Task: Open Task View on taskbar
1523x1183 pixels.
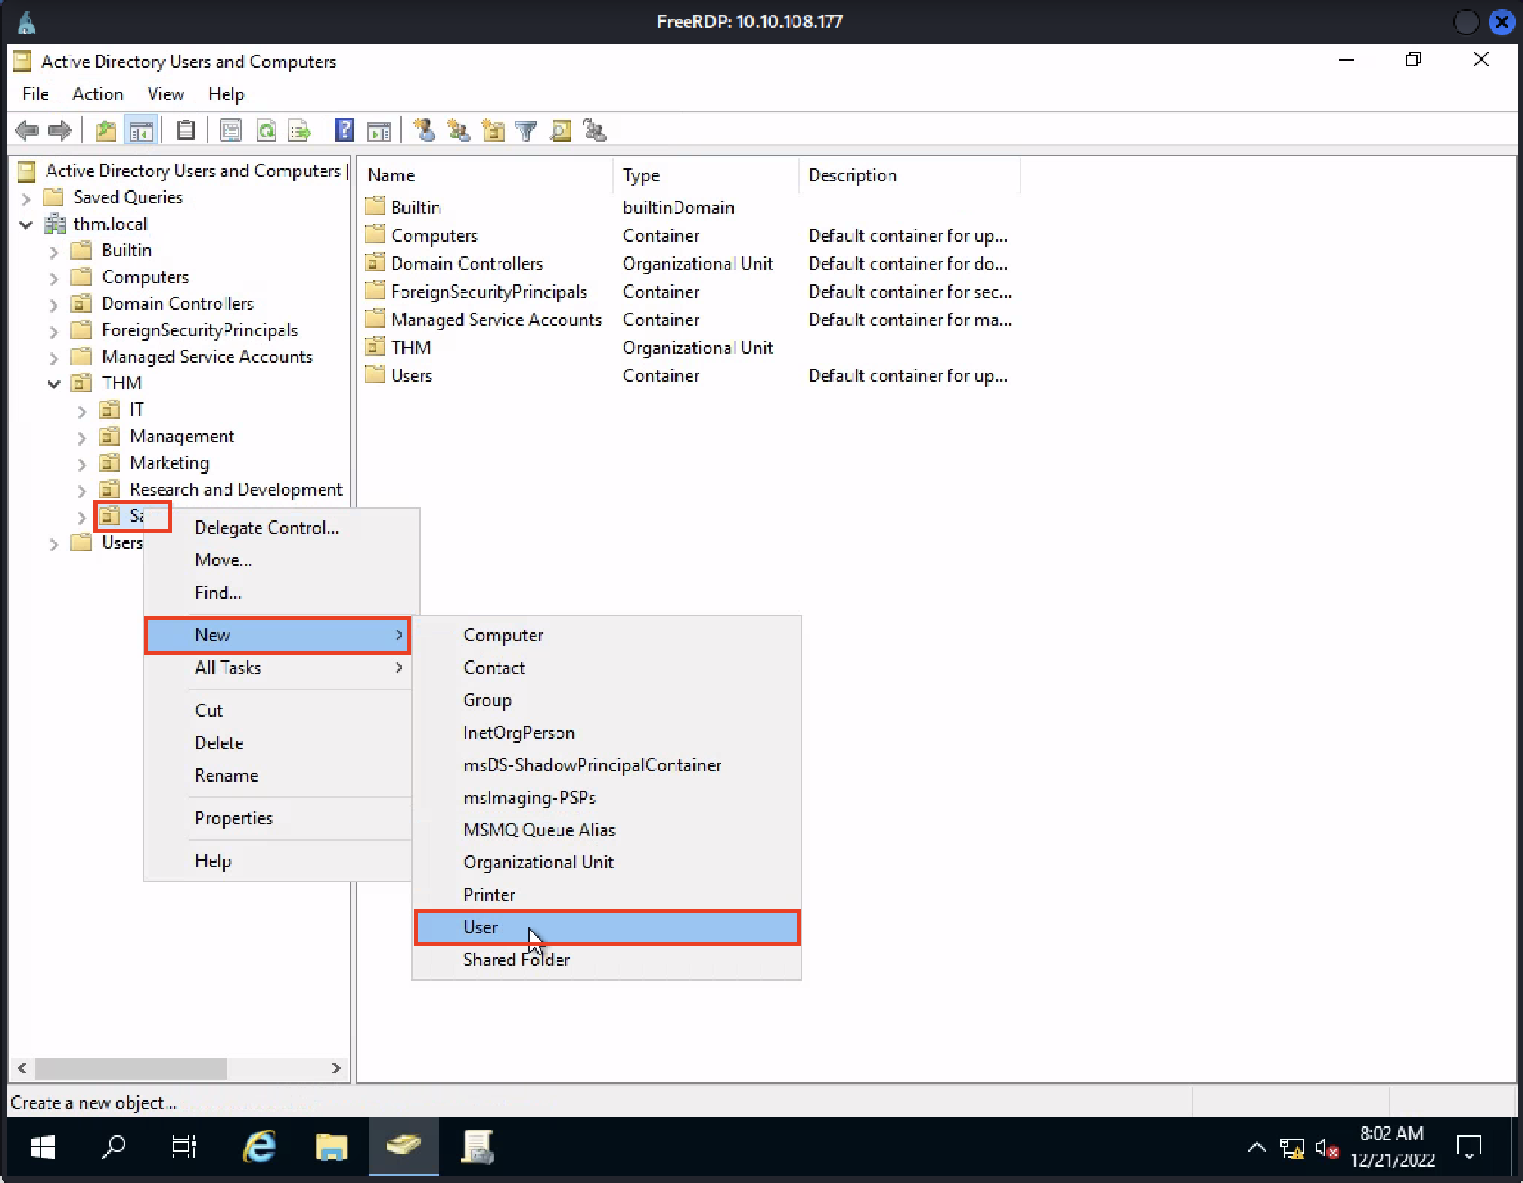Action: [x=184, y=1147]
